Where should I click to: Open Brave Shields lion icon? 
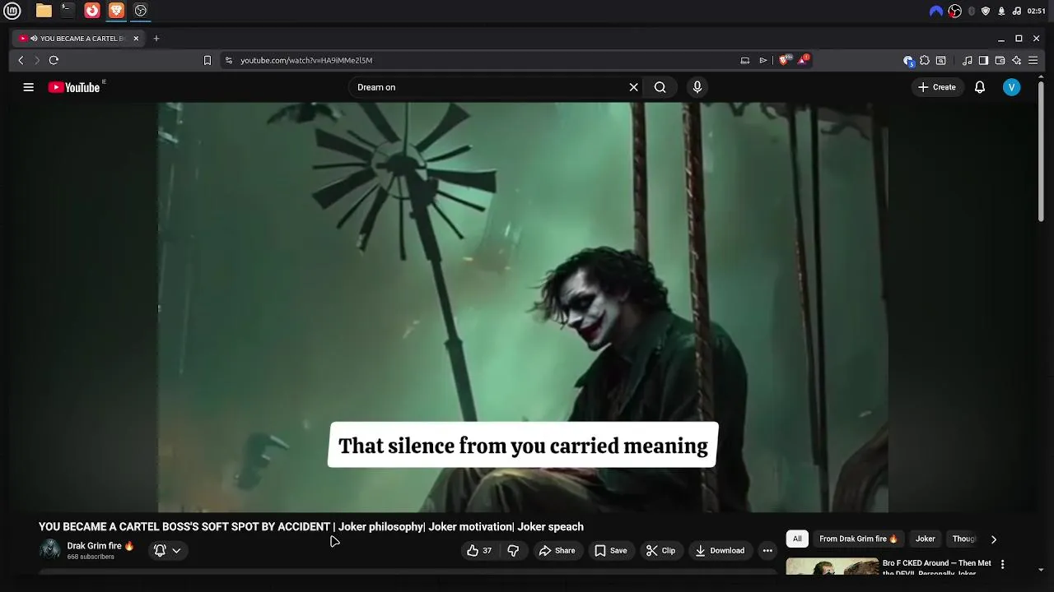click(785, 60)
